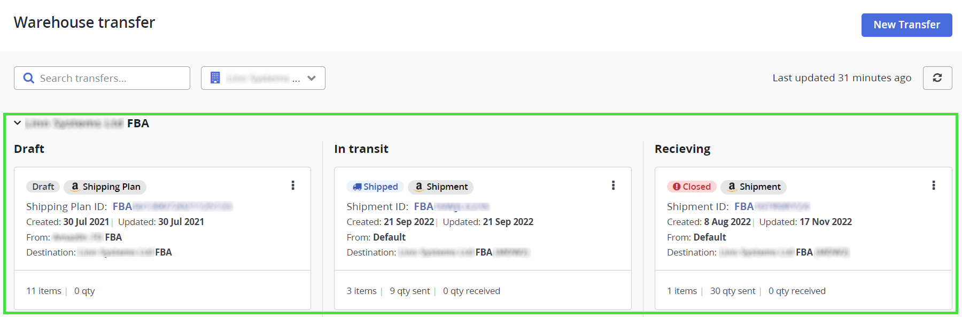Open the location filter dropdown

point(263,78)
